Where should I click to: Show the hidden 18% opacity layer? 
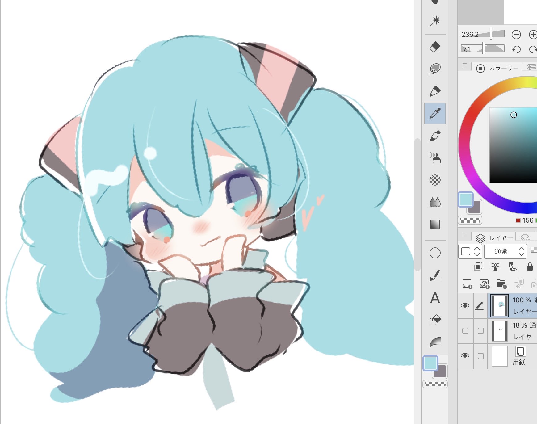pyautogui.click(x=465, y=331)
